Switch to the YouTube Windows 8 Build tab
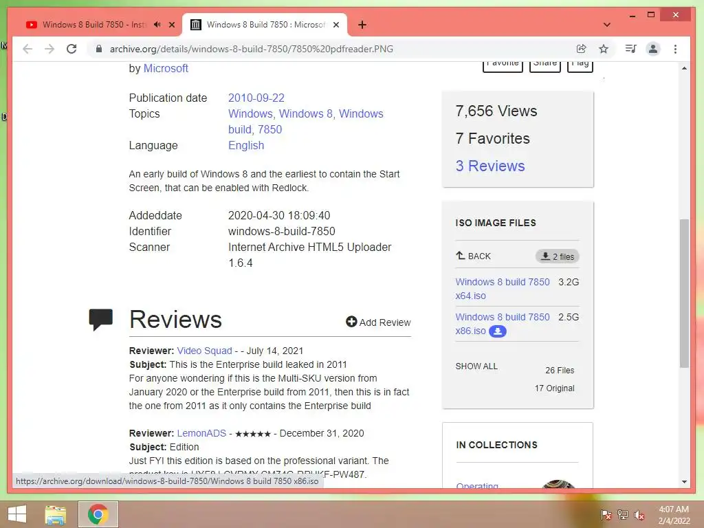The width and height of the screenshot is (704, 528). (93, 25)
